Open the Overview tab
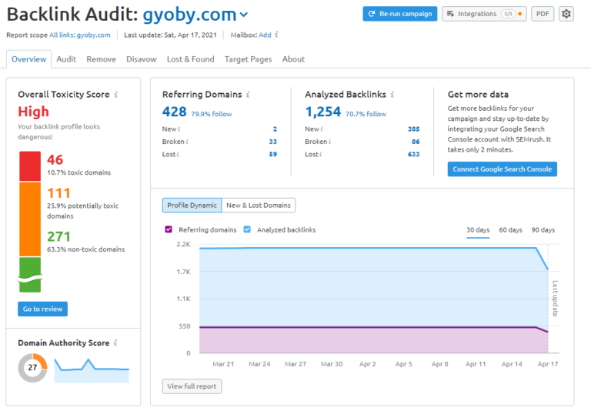 28,59
